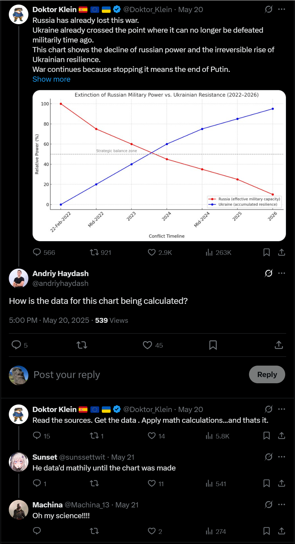Screen dimensions: 295x544
Task: Bookmark Sunset's reply
Action: pos(266,484)
